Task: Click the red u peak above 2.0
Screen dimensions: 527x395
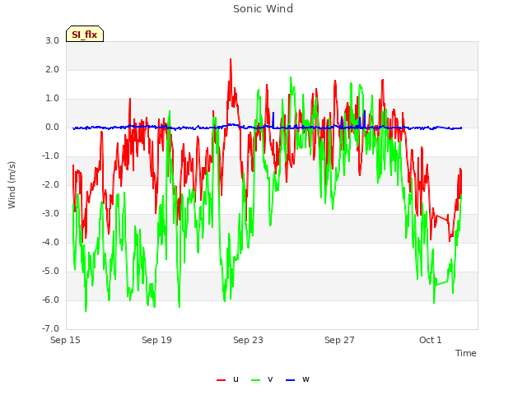Action: pos(231,60)
